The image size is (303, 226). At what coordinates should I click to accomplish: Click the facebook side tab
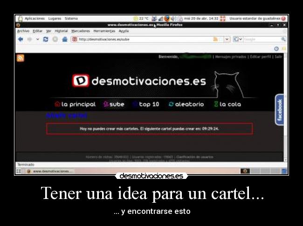point(279,110)
